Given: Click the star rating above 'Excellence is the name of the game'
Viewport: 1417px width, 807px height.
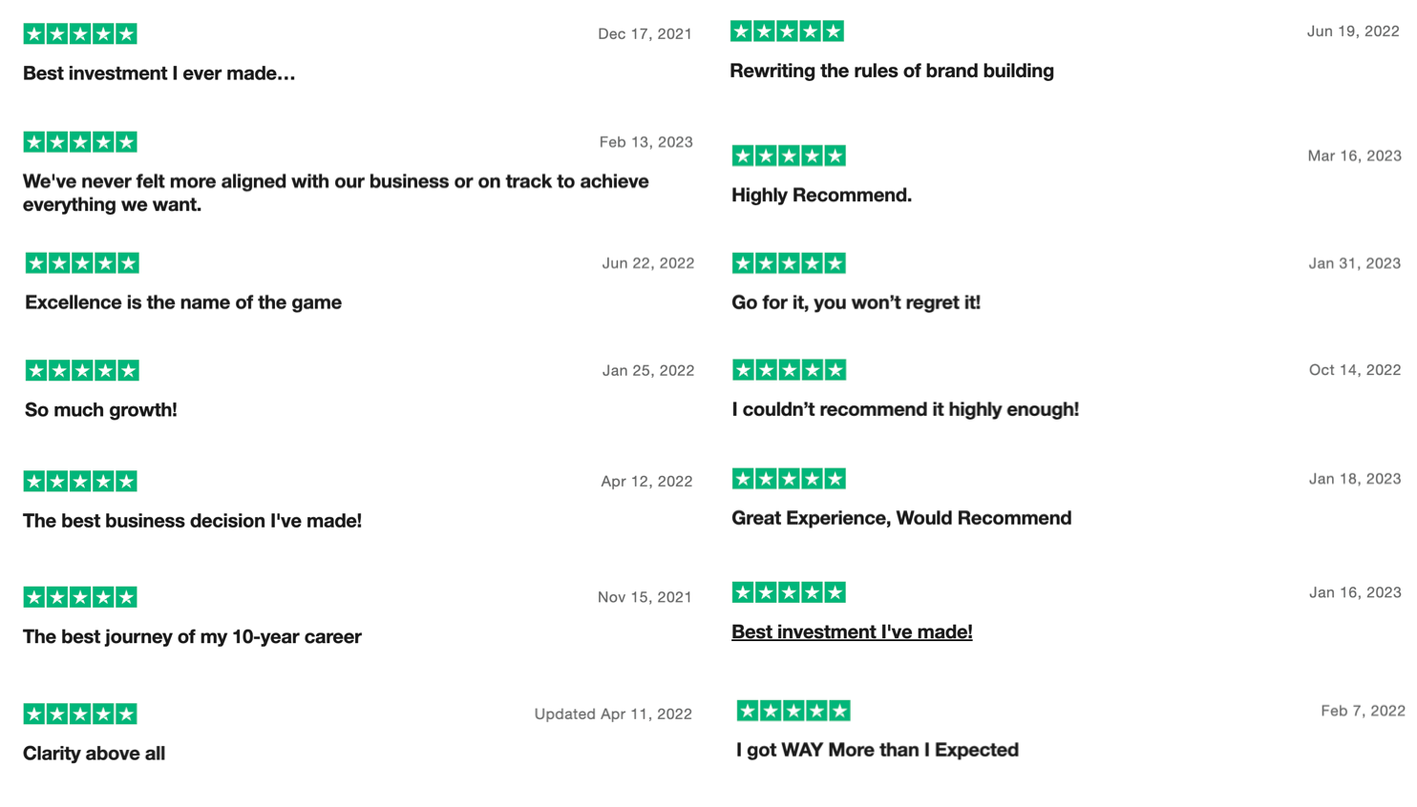Looking at the screenshot, I should point(82,263).
